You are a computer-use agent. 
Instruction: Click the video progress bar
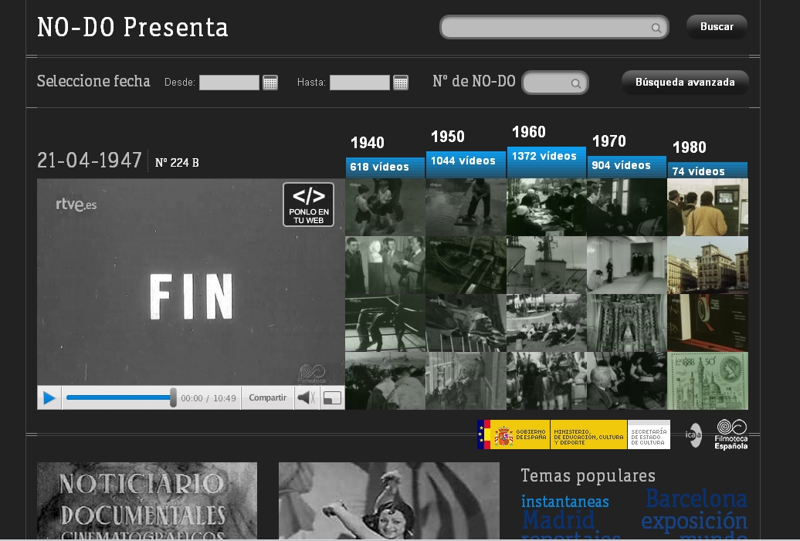120,398
